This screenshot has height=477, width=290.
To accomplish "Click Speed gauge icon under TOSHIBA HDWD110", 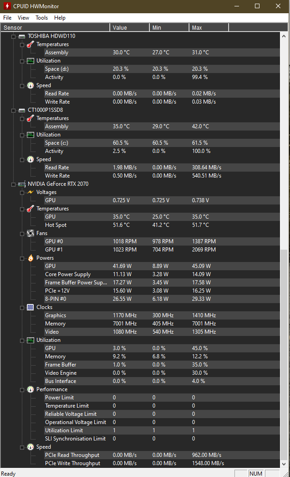I will (x=31, y=85).
